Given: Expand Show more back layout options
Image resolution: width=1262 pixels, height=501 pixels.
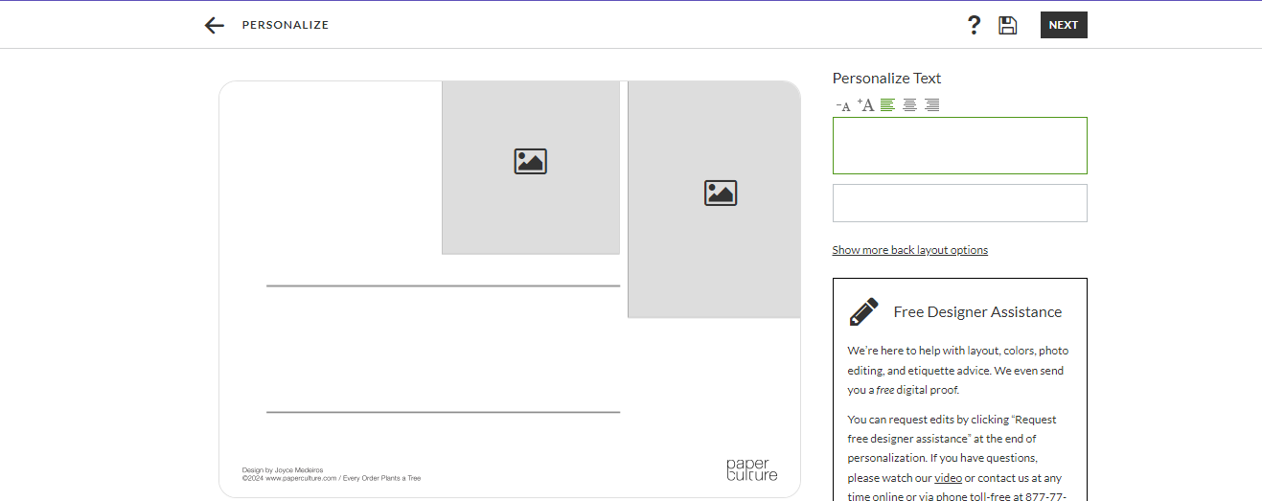Looking at the screenshot, I should [909, 250].
